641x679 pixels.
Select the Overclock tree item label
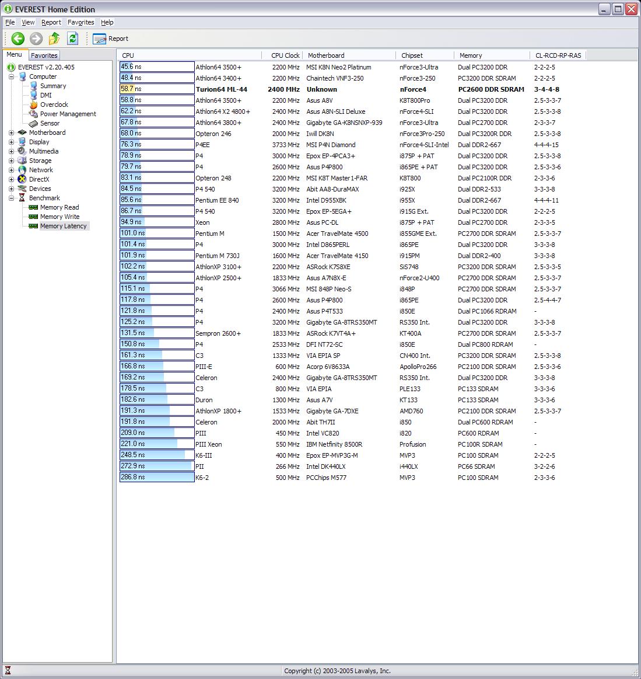click(54, 105)
